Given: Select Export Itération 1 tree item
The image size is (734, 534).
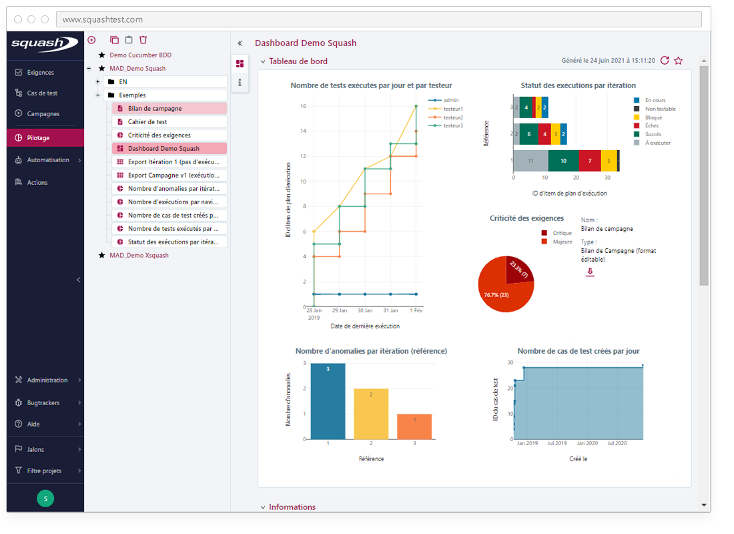Looking at the screenshot, I should point(169,162).
